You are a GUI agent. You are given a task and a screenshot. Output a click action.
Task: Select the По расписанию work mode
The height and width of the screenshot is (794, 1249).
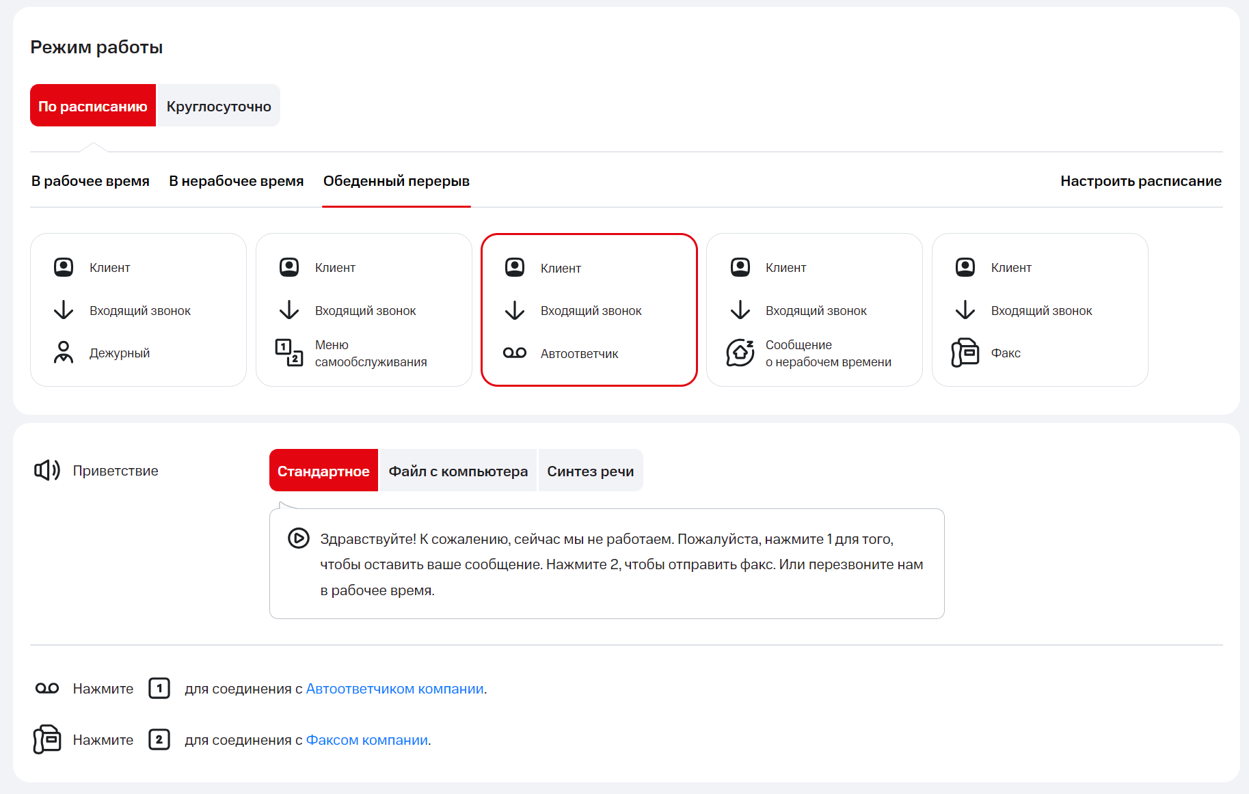[x=93, y=106]
